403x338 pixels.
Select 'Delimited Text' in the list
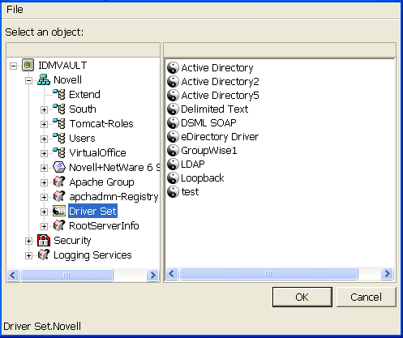pos(215,109)
